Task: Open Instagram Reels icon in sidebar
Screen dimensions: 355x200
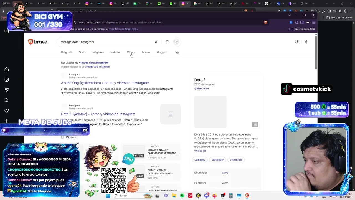Action: (x=7, y=80)
